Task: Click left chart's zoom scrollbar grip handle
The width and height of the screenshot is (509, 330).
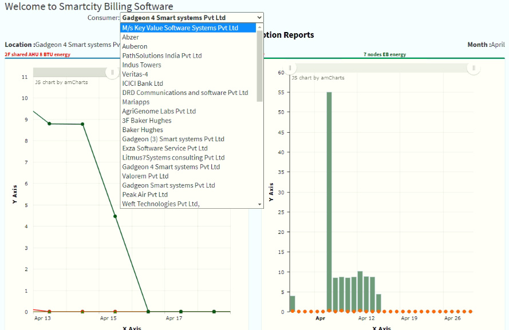Action: pos(113,72)
